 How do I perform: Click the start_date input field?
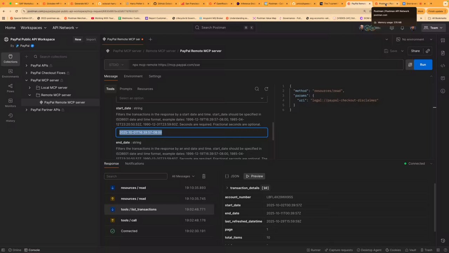(x=192, y=132)
